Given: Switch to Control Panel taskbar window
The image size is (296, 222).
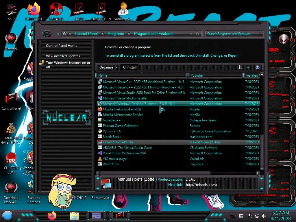Looking at the screenshot, I should [x=119, y=216].
